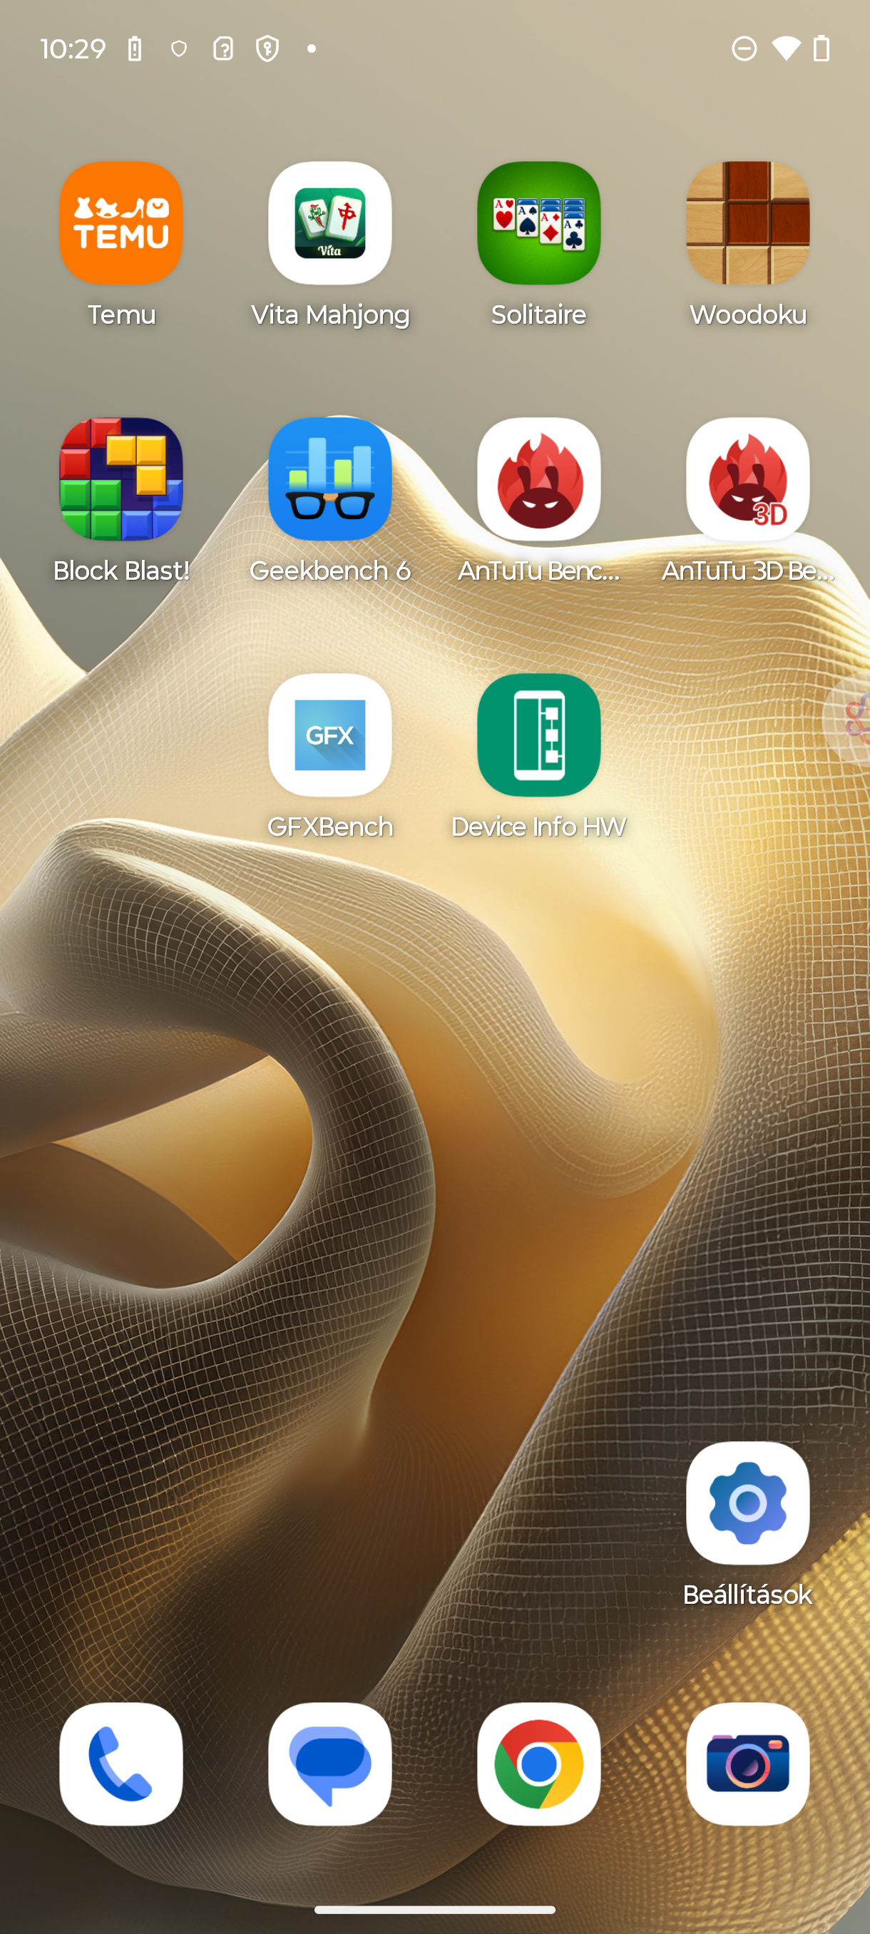
Task: Tap the floating edge shortcut bubble
Action: point(848,720)
